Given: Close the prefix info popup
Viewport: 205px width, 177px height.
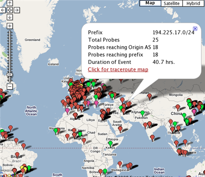Looking at the screenshot, I should tap(195, 29).
